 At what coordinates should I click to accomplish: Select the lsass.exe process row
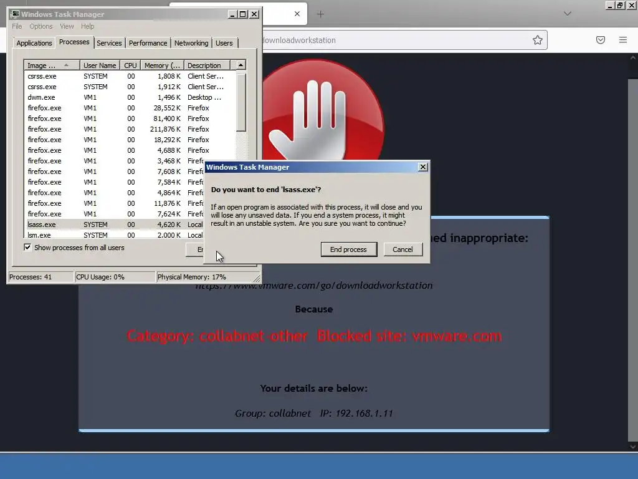tap(114, 225)
